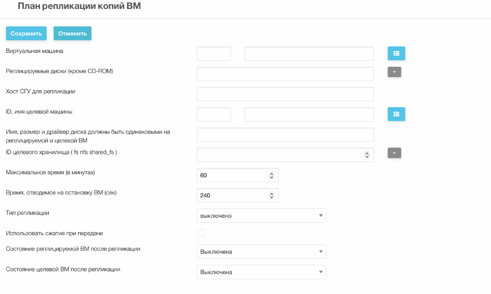Screen dimensions: 491x294
Task: Click the disk name, size and driver field
Action: pyautogui.click(x=285, y=134)
